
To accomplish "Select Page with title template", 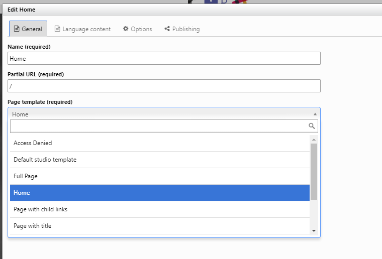I will [x=160, y=226].
